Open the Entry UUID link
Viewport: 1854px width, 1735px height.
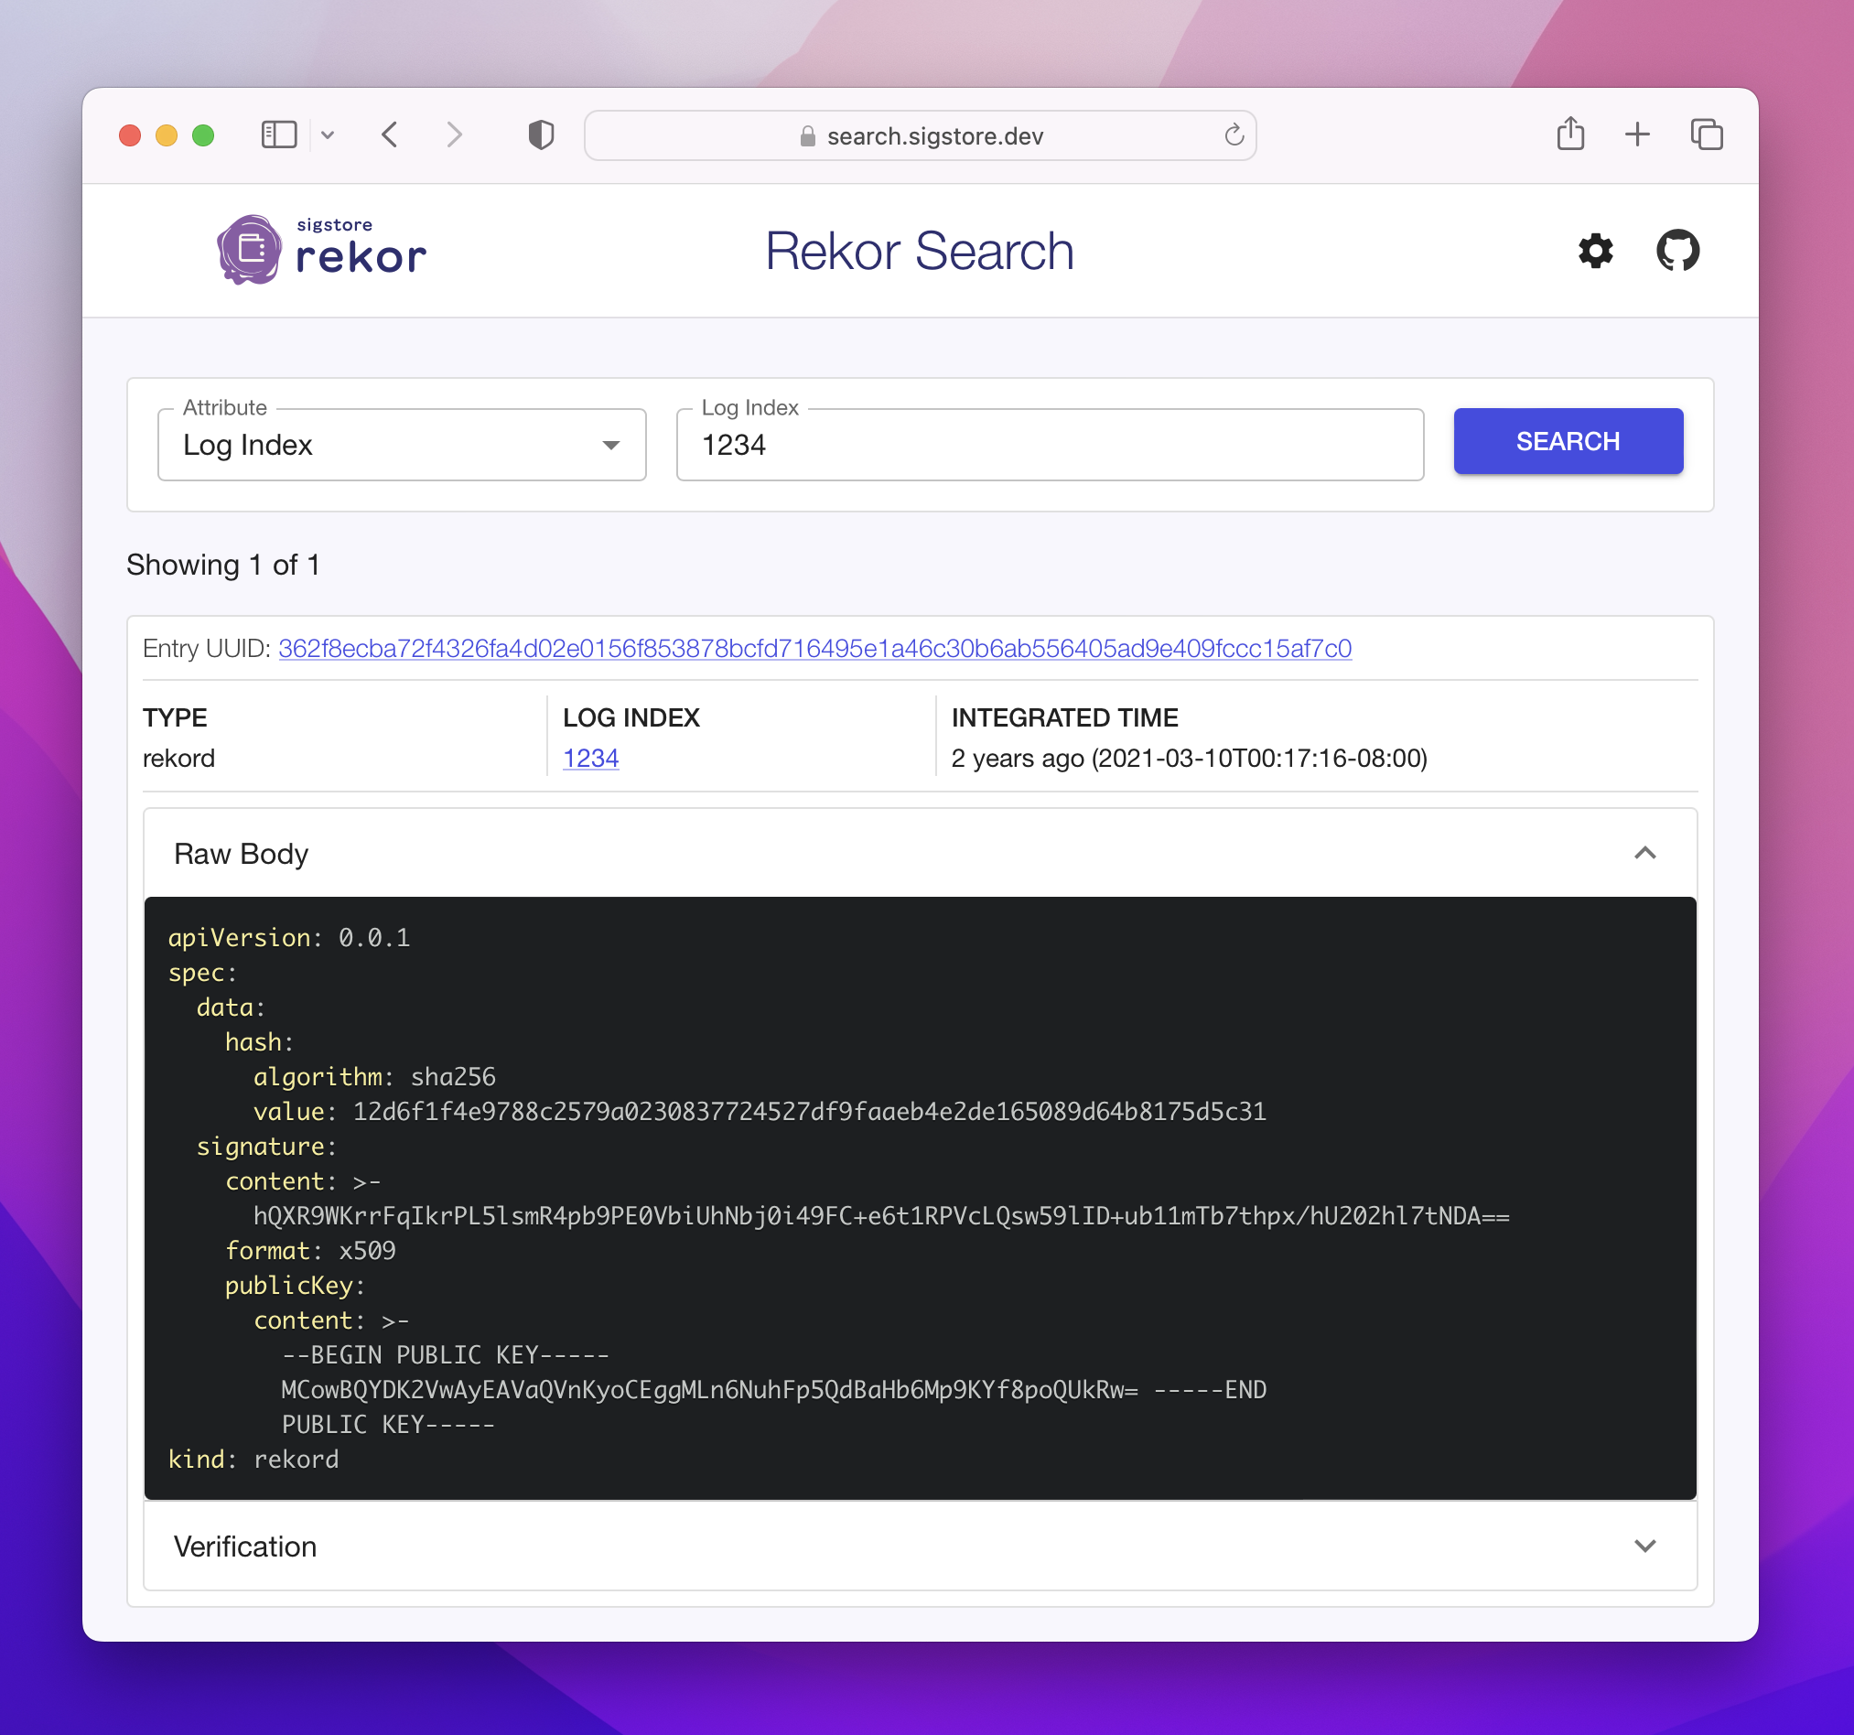(814, 648)
